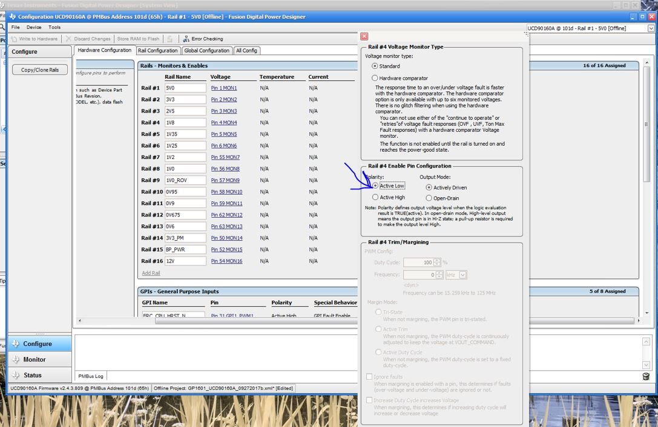
Task: Set output mode to Actively Driven
Action: pos(429,187)
